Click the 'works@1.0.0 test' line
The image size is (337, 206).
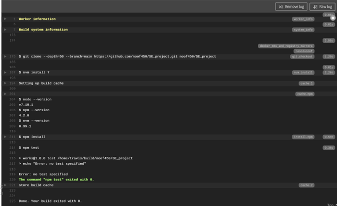pyautogui.click(x=76, y=158)
